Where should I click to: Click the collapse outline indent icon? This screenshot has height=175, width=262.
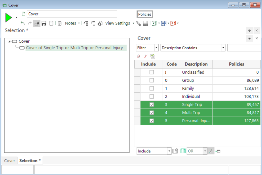86,23
